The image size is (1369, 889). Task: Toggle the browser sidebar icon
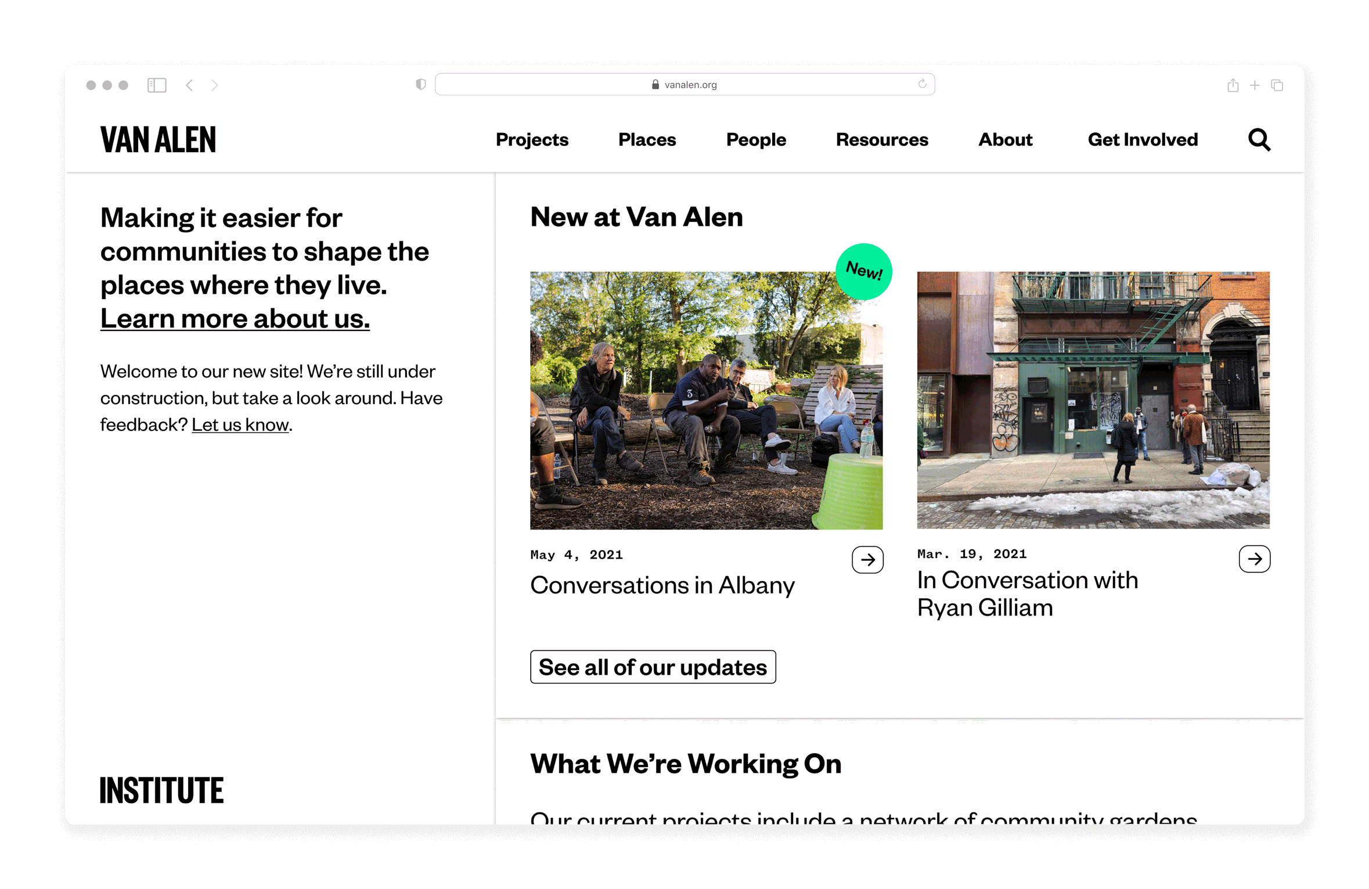157,85
